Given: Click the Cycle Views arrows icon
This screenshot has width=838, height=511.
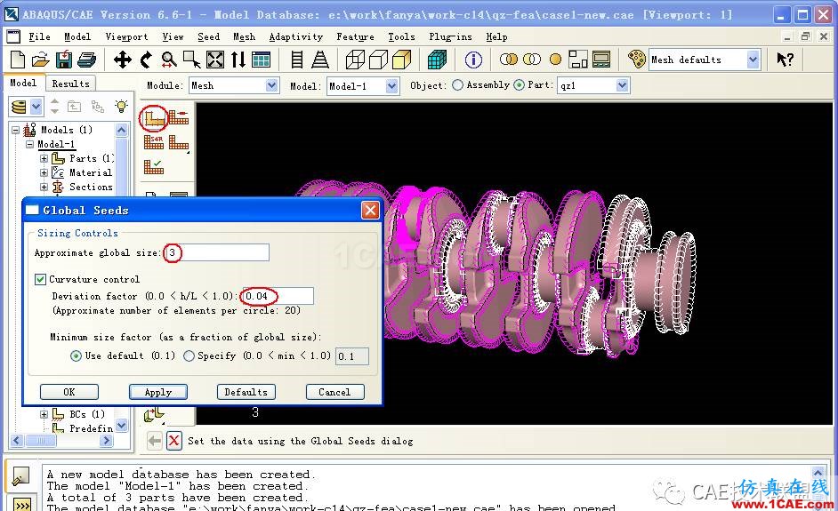Looking at the screenshot, I should (x=238, y=60).
